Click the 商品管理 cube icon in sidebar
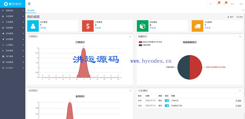Viewport: 245px width, 119px height. click(3, 28)
